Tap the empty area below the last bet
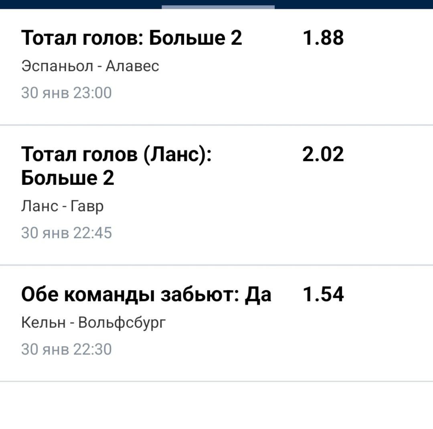 tap(216, 405)
